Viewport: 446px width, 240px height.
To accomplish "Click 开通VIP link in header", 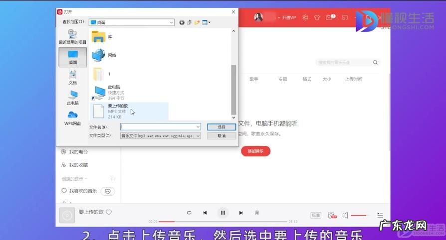I will coord(289,17).
